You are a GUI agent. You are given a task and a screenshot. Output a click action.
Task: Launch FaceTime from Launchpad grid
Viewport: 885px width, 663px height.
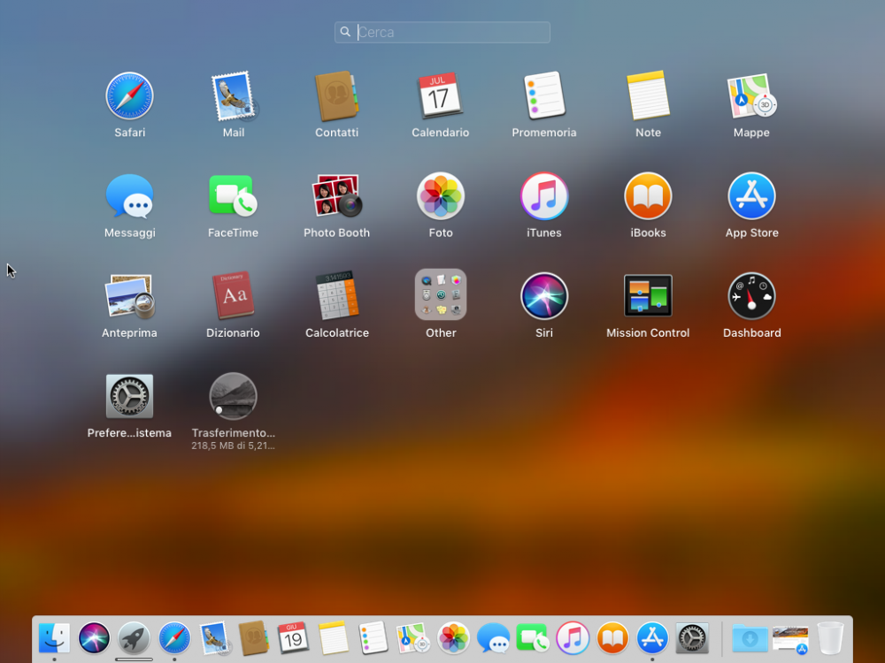(x=233, y=196)
